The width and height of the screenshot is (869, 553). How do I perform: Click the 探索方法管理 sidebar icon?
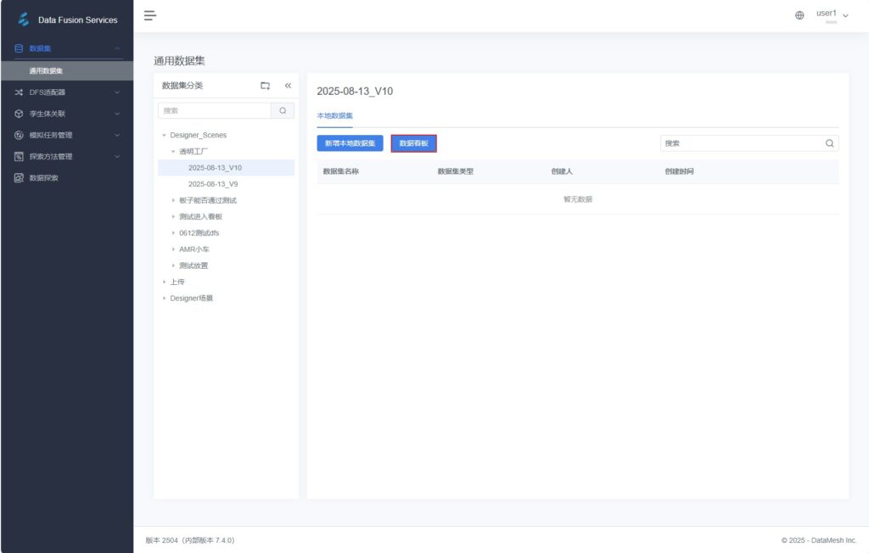[19, 156]
